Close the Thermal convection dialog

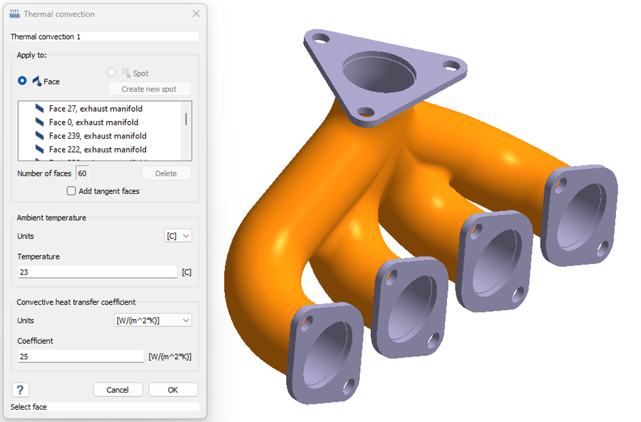[x=196, y=14]
